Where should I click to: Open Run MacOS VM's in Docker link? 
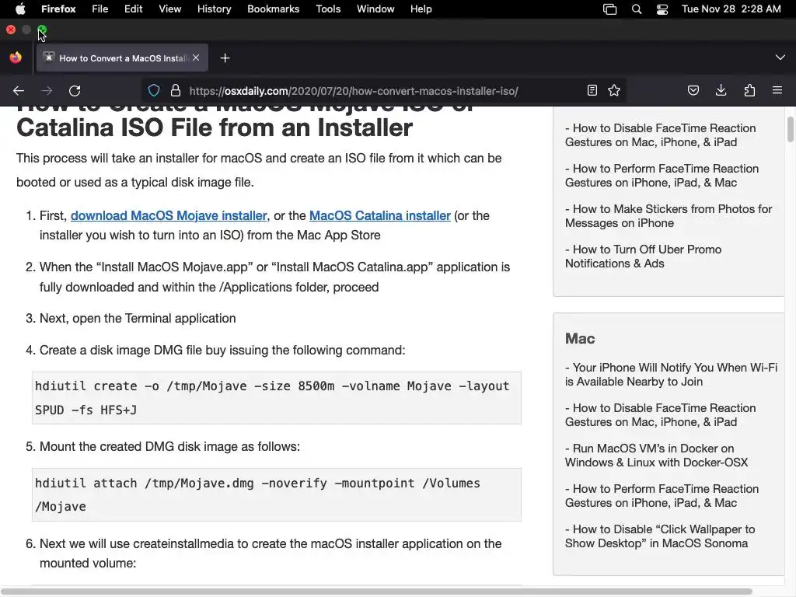(x=656, y=456)
